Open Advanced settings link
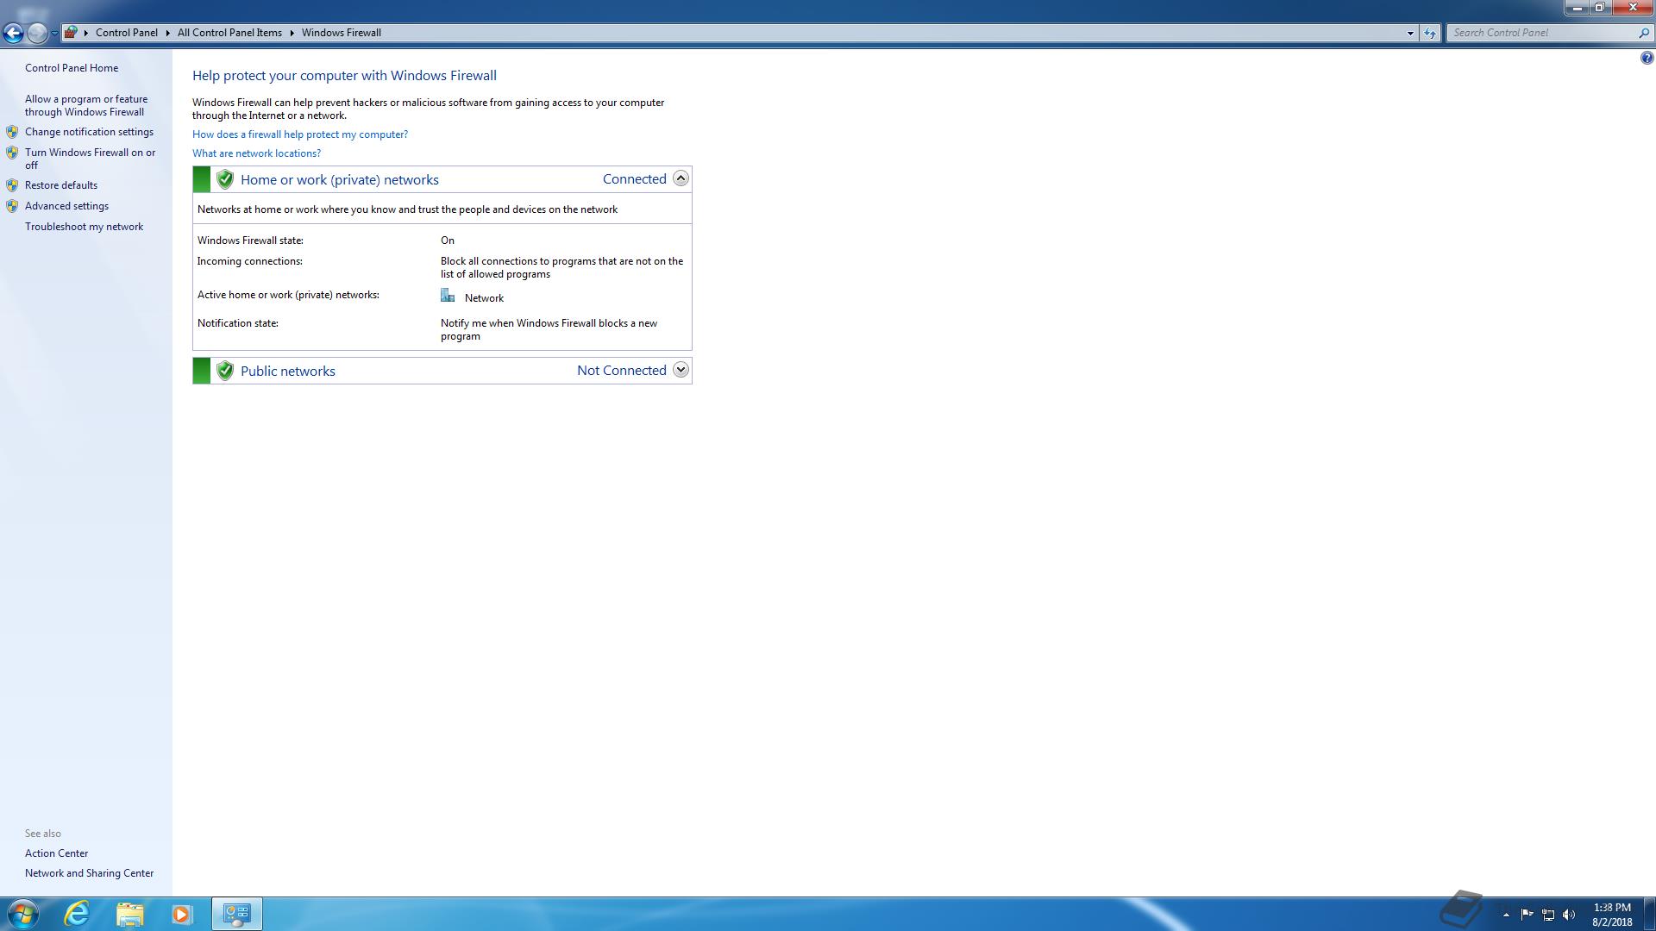 tap(66, 206)
